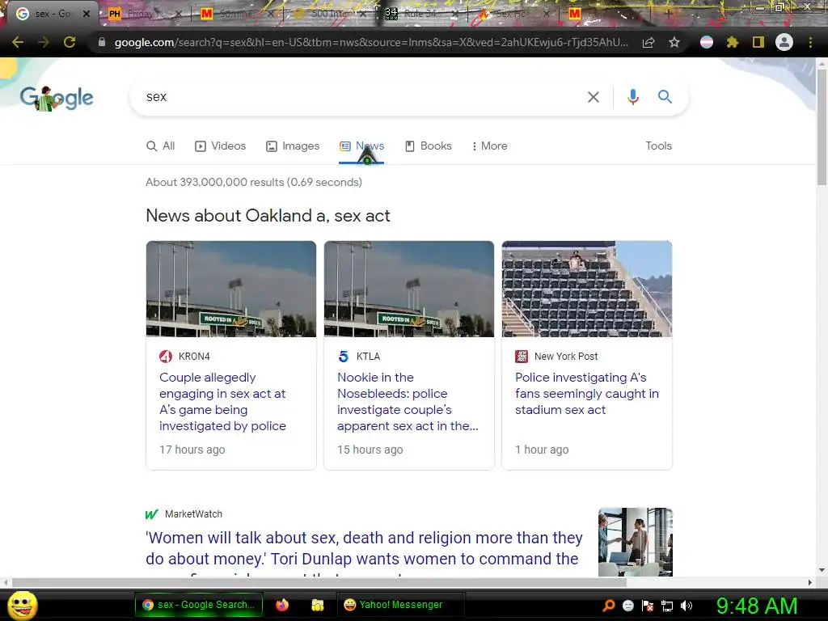This screenshot has width=828, height=621.
Task: Switch to the Videos results tab
Action: pos(220,146)
